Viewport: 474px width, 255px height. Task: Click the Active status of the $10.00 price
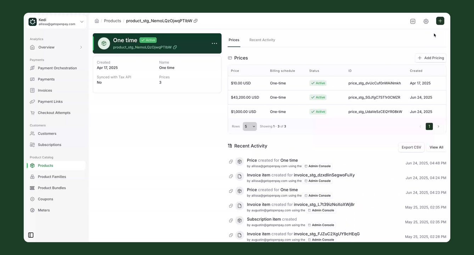tap(318, 83)
